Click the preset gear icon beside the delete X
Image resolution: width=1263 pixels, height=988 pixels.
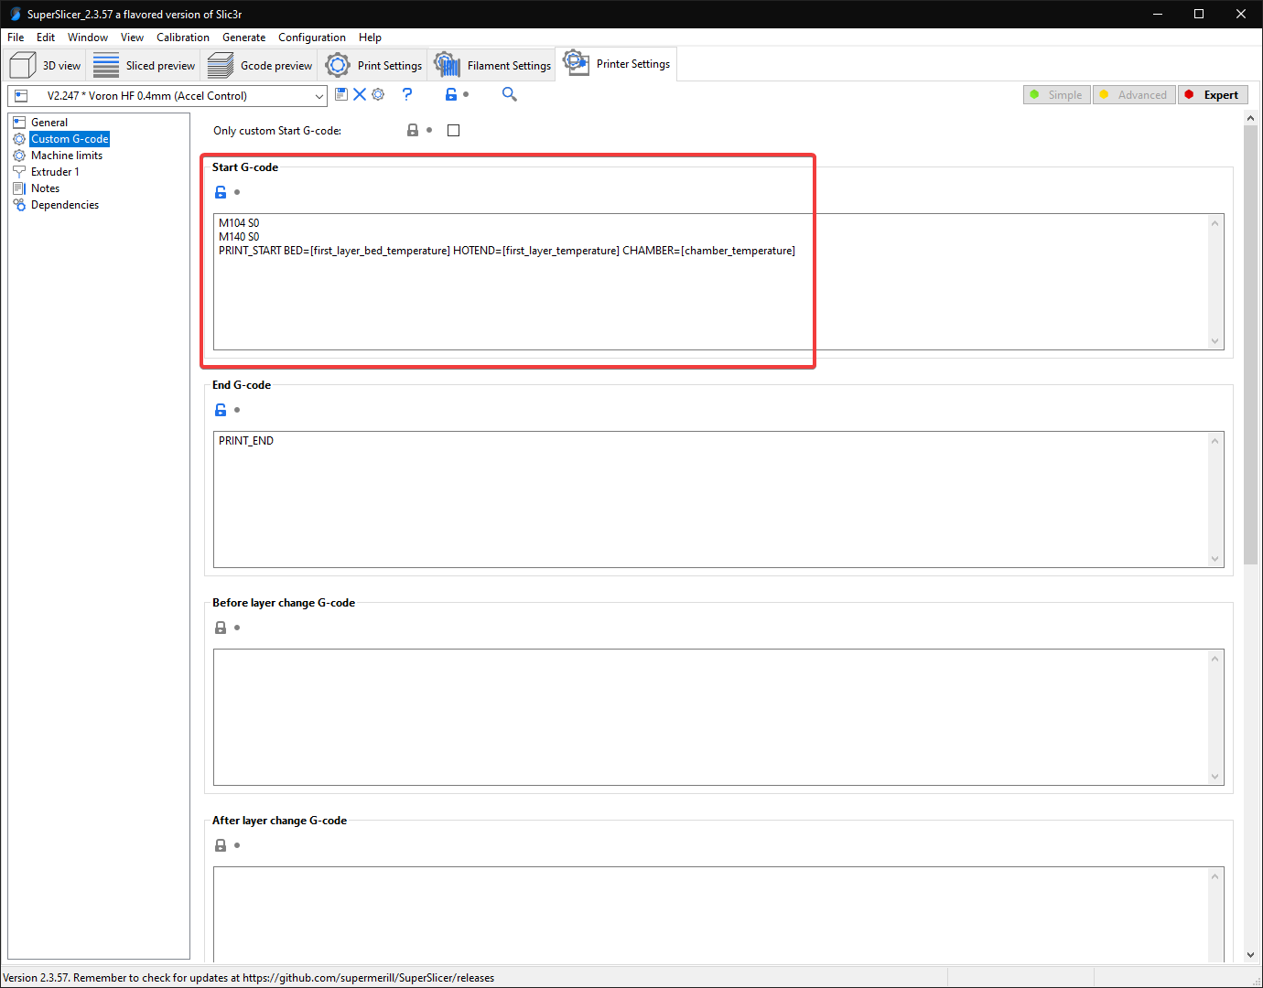pos(378,94)
